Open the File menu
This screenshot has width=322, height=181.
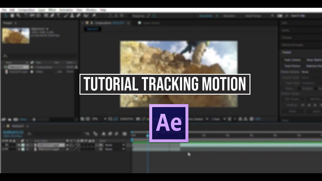pyautogui.click(x=4, y=10)
